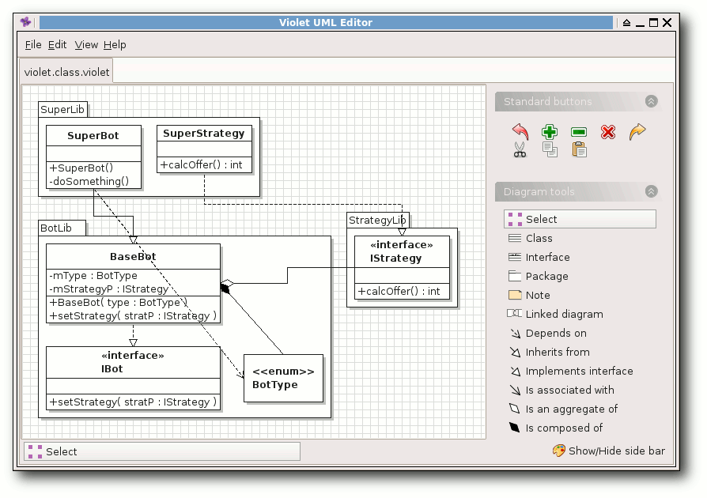Select the SuperBot class node
707x498 pixels.
[x=93, y=157]
